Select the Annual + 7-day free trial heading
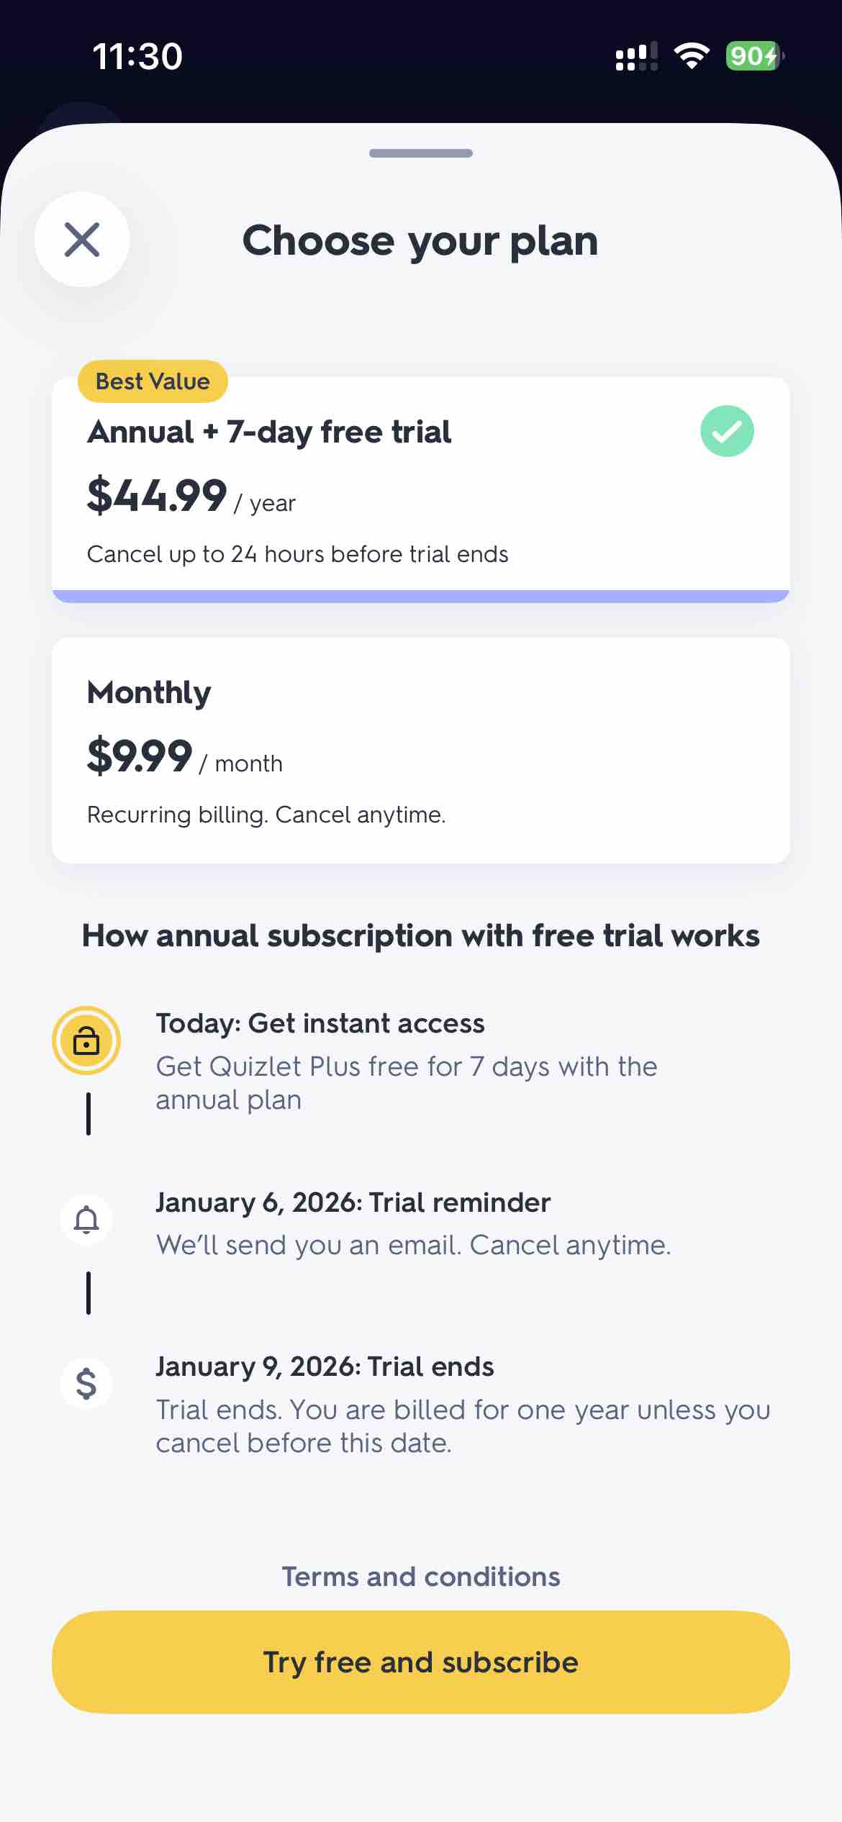 click(269, 432)
